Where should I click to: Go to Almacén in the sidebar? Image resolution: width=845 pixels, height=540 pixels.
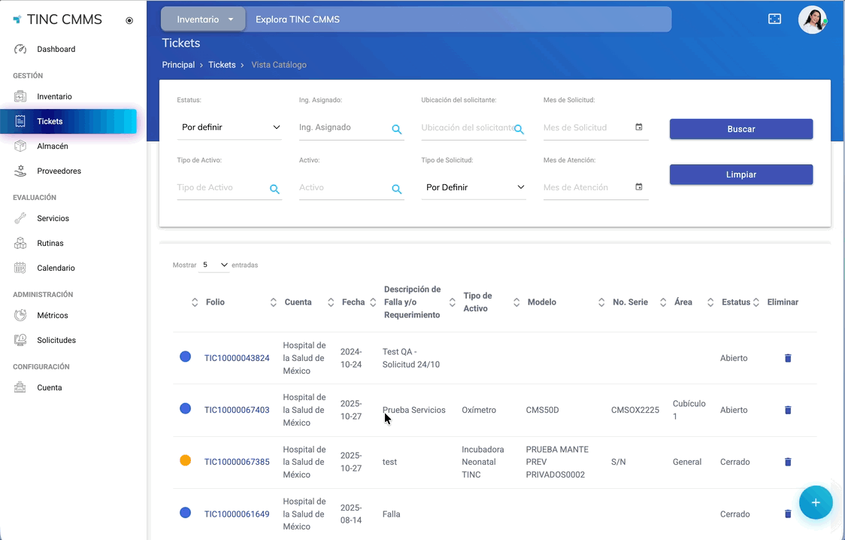(x=53, y=146)
